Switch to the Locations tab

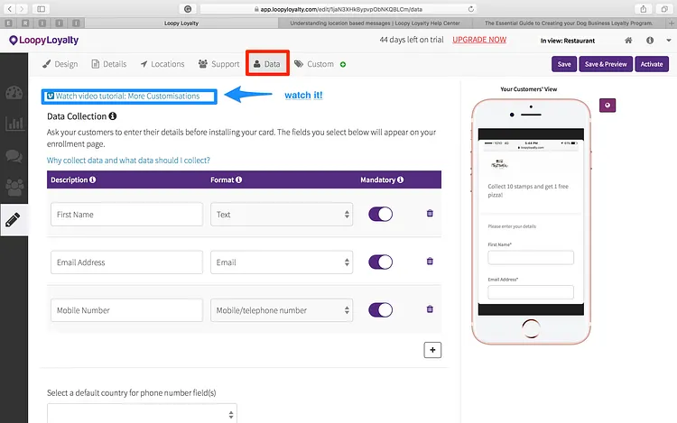(162, 64)
